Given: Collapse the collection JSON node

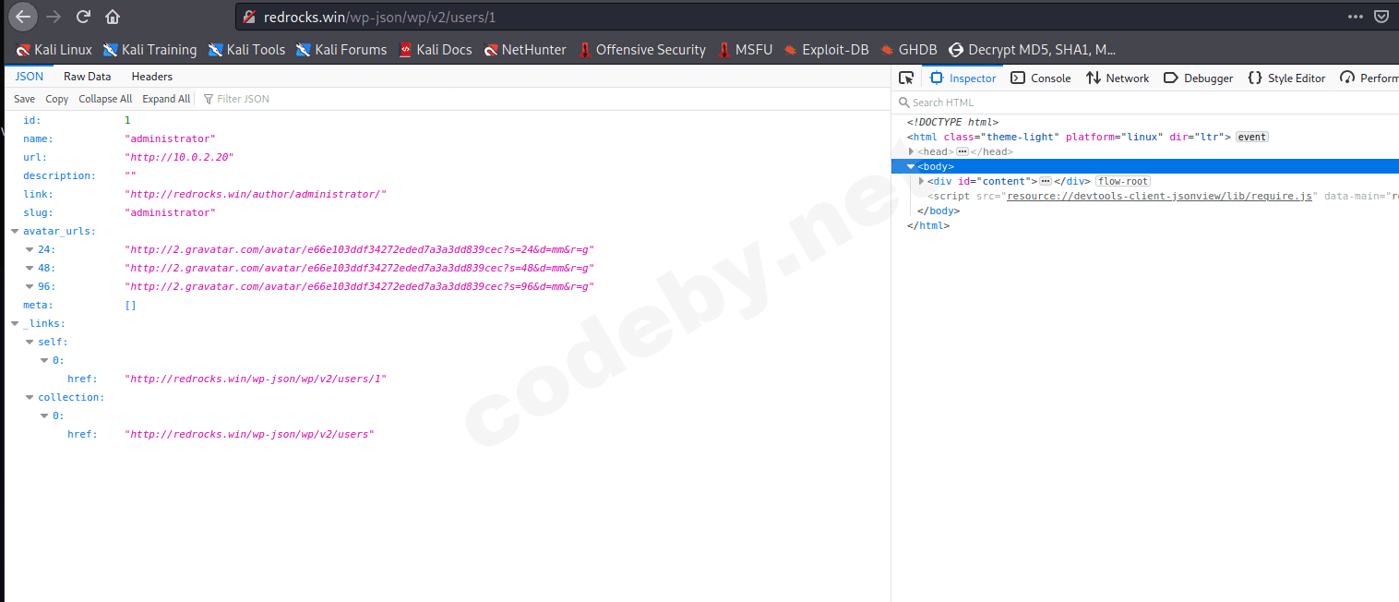Looking at the screenshot, I should pyautogui.click(x=30, y=397).
